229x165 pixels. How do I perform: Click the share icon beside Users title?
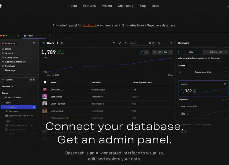click(x=62, y=43)
